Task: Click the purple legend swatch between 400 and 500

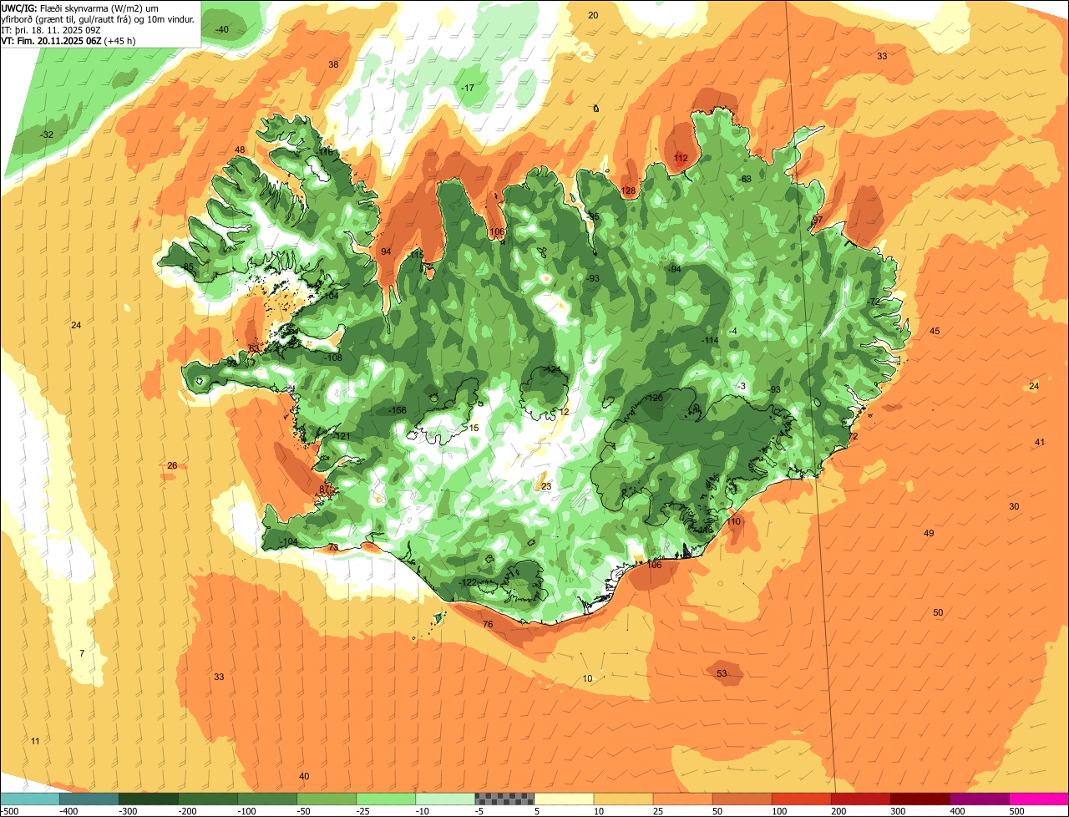Action: 978,799
